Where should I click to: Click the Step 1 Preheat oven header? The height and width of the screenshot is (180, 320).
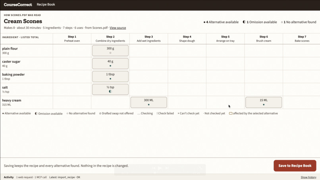coord(72,39)
